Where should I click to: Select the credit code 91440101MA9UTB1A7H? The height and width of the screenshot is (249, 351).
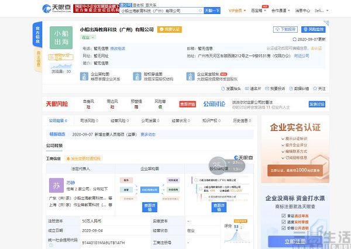[104, 243]
